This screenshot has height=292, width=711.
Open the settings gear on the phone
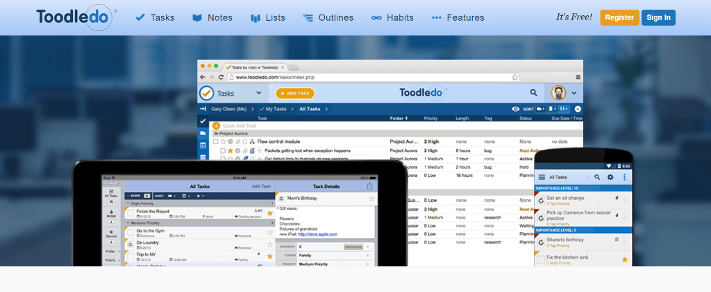[x=610, y=177]
